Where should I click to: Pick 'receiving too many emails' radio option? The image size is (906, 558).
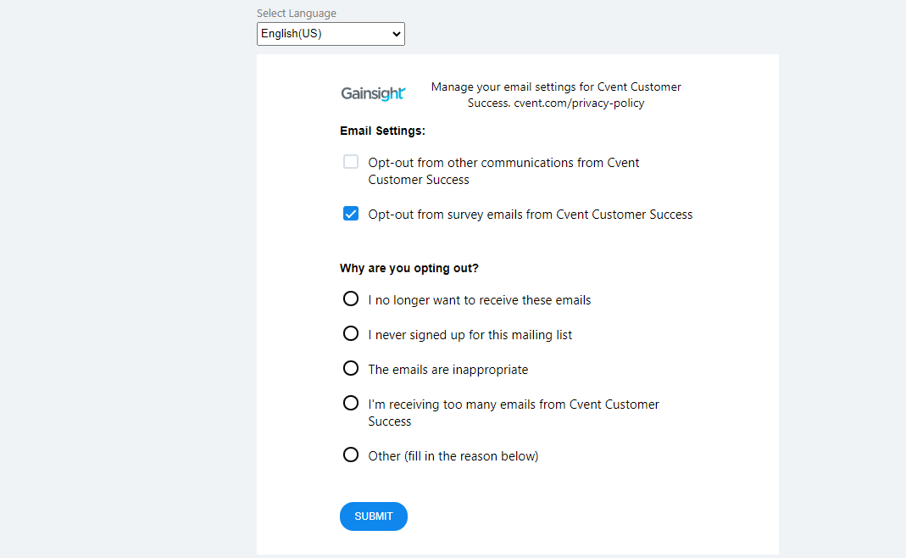click(x=351, y=403)
